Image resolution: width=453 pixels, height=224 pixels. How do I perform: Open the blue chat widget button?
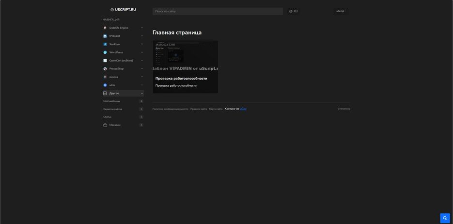tap(445, 218)
